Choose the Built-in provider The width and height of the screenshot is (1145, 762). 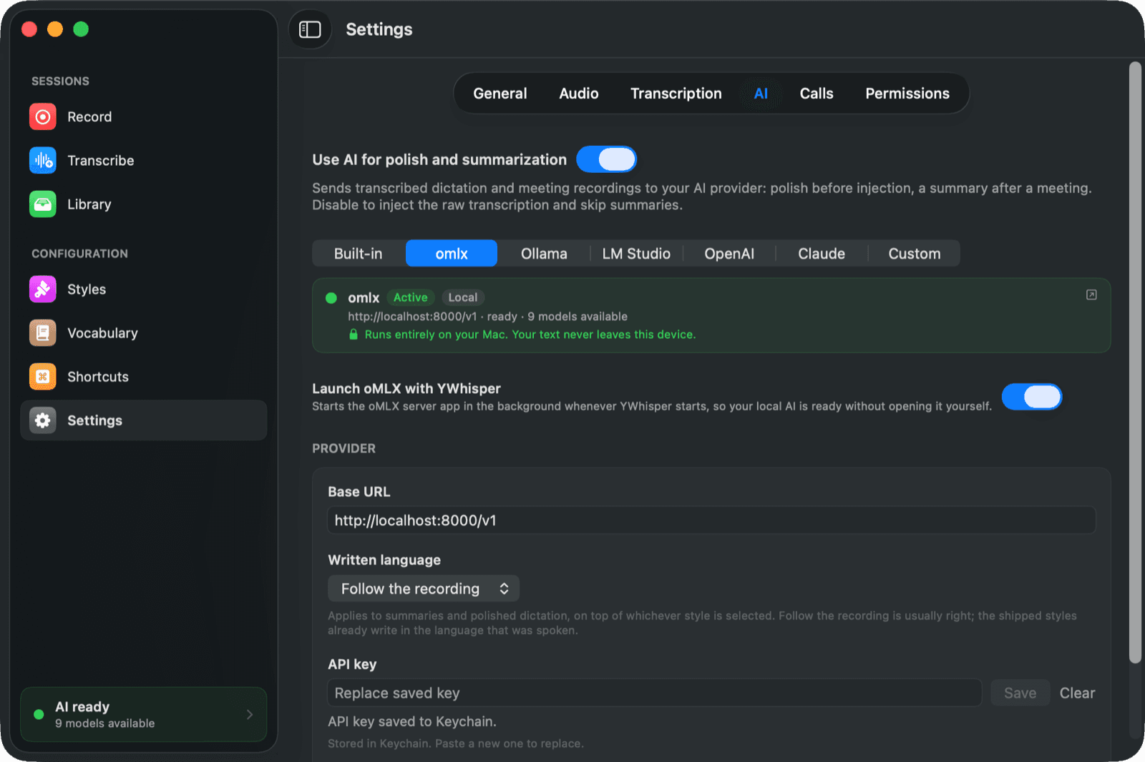[359, 254]
